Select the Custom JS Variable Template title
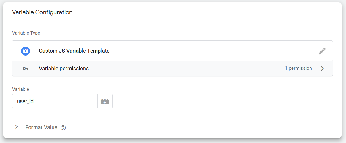Viewport: 346px width, 143px height. [x=74, y=51]
